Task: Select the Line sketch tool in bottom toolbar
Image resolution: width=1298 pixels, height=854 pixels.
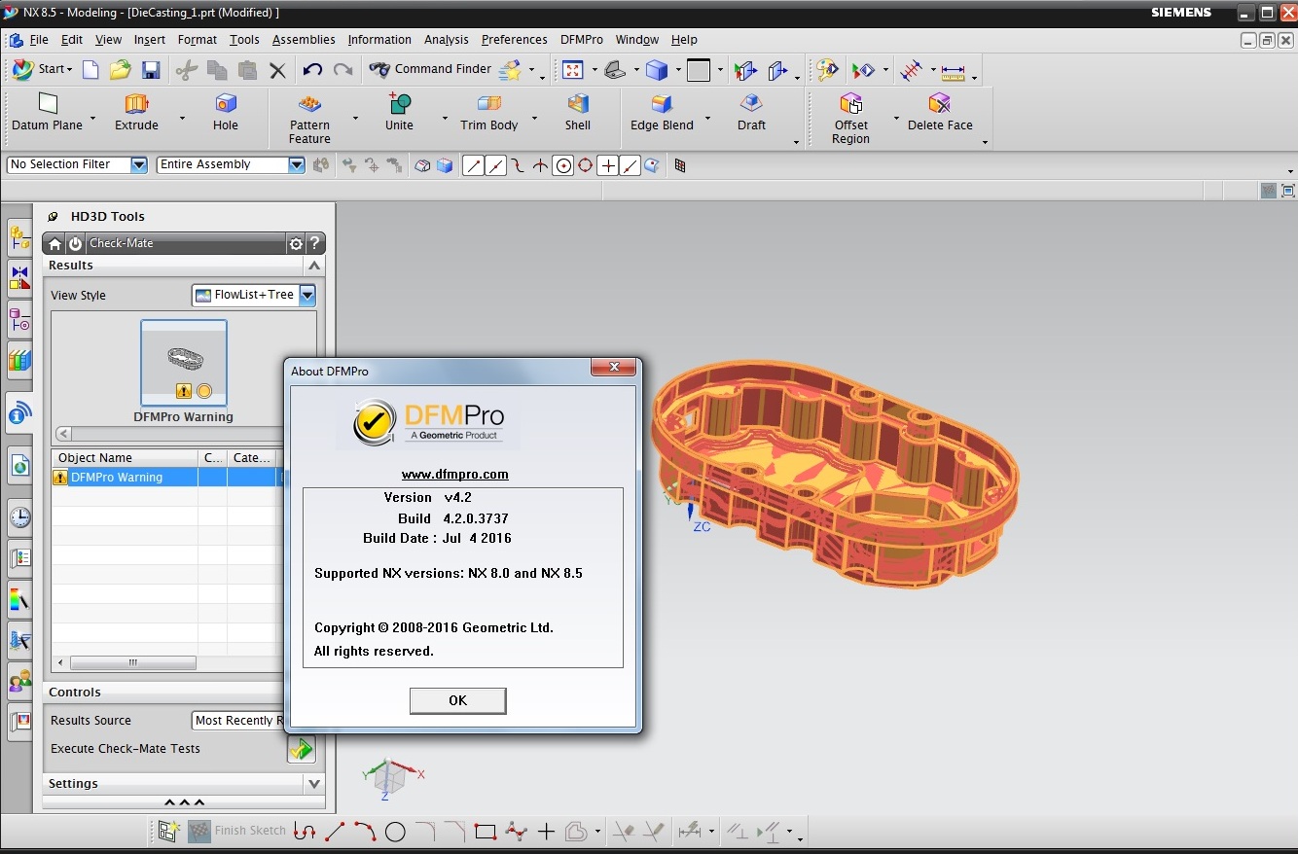Action: click(335, 832)
